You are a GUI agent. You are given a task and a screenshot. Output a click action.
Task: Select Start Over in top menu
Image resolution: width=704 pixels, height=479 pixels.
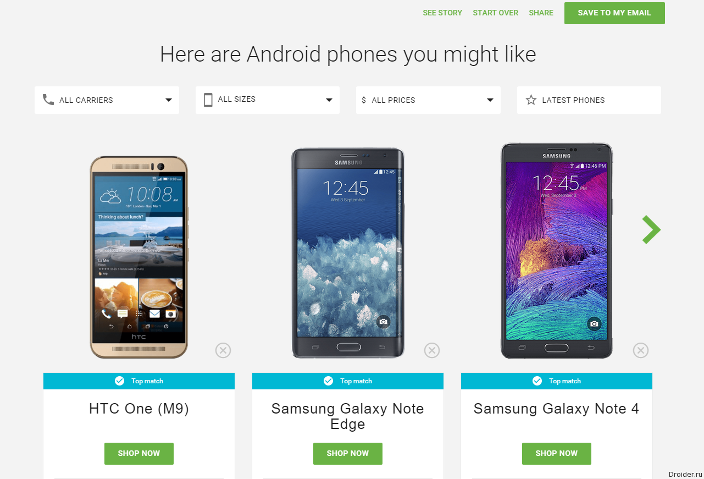(x=495, y=13)
